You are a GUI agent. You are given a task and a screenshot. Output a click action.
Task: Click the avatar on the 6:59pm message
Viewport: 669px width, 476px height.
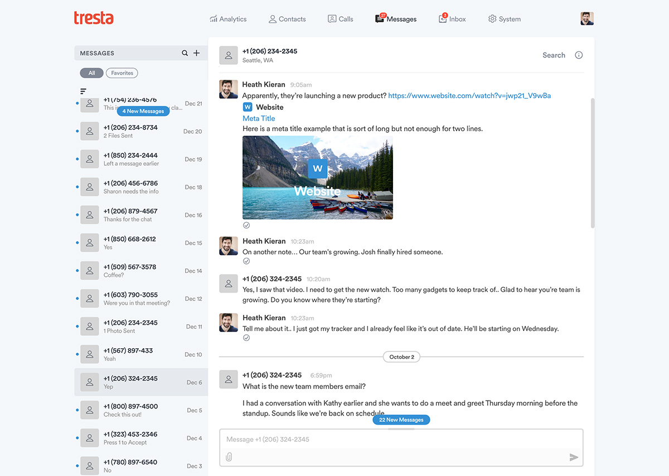[229, 379]
